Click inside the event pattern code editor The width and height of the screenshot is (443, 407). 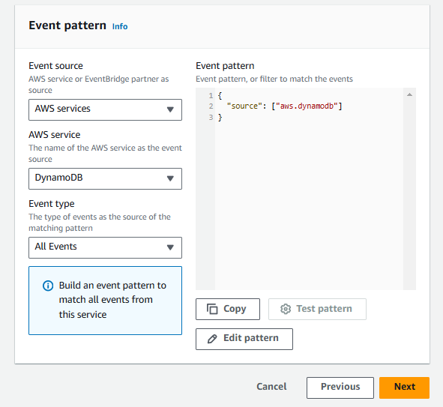tap(309, 198)
